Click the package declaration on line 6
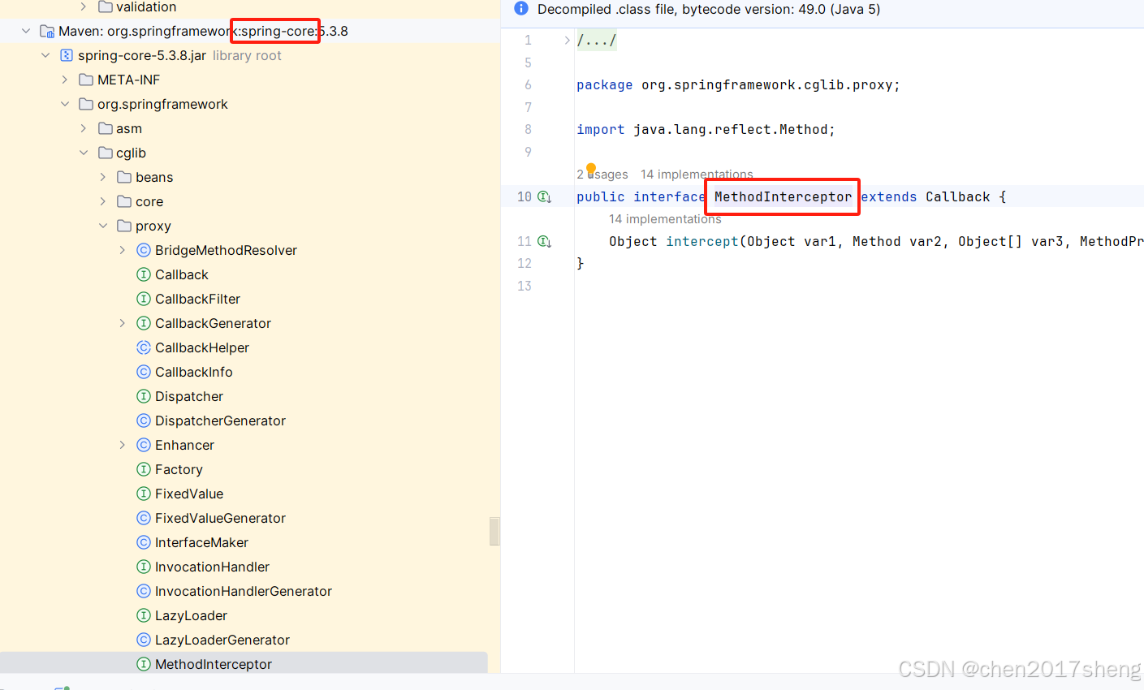The width and height of the screenshot is (1144, 690). 738,84
